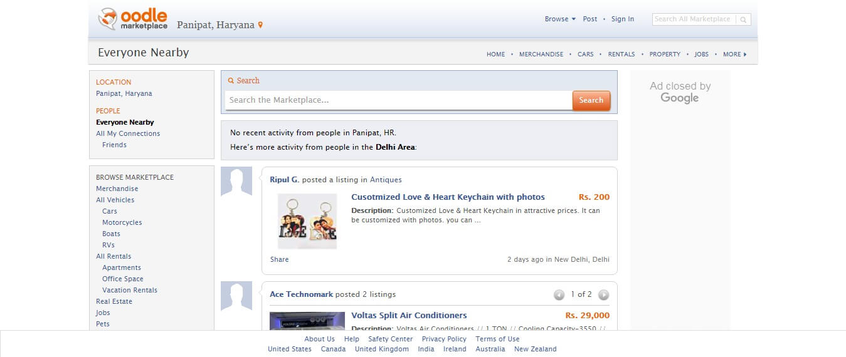Screen dimensions: 846x357
Task: Click the magnifier icon in top search box
Action: click(x=743, y=19)
